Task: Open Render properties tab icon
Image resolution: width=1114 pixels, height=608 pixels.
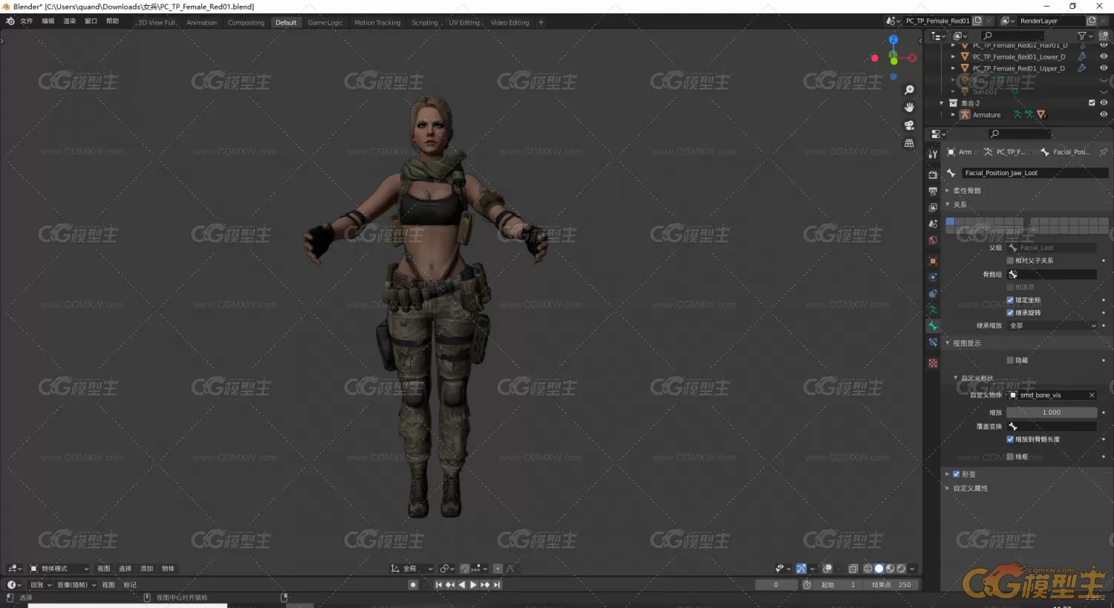Action: click(x=933, y=174)
